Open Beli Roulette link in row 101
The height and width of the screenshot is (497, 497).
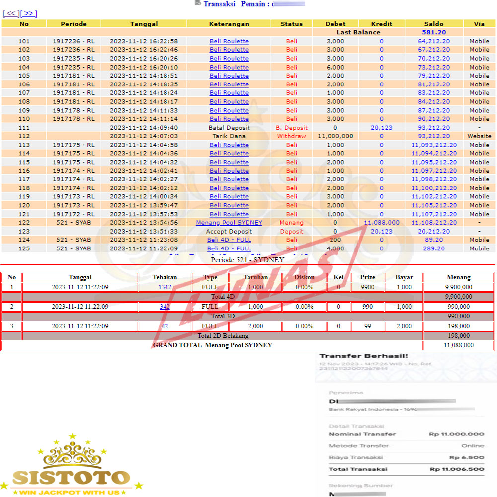pyautogui.click(x=229, y=41)
